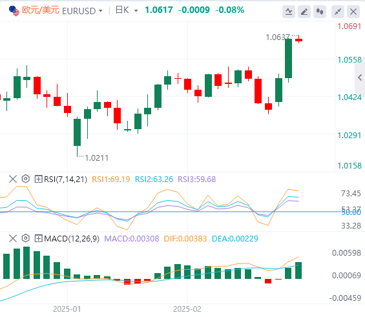
Task: Select the drawing pencil tool
Action: click(x=304, y=12)
